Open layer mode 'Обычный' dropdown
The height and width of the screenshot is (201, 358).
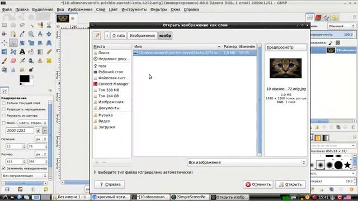tap(341, 26)
